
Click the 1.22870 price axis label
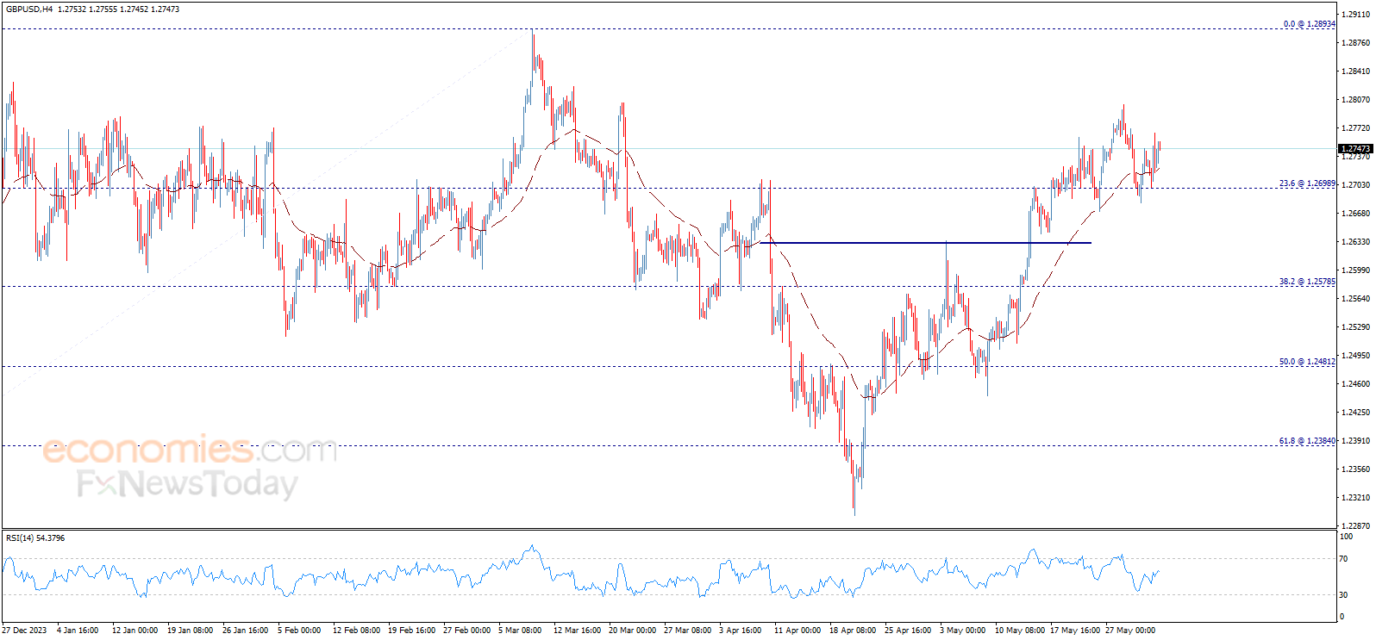(1357, 526)
